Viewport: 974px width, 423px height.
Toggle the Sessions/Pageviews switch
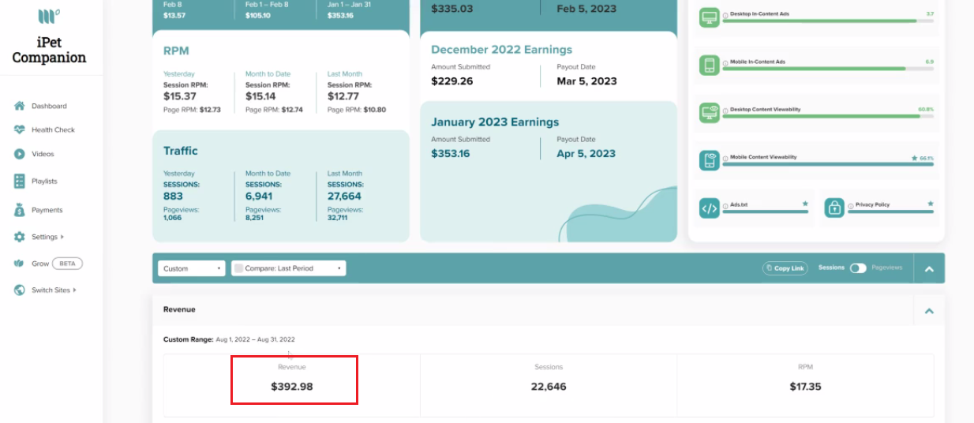click(x=858, y=268)
